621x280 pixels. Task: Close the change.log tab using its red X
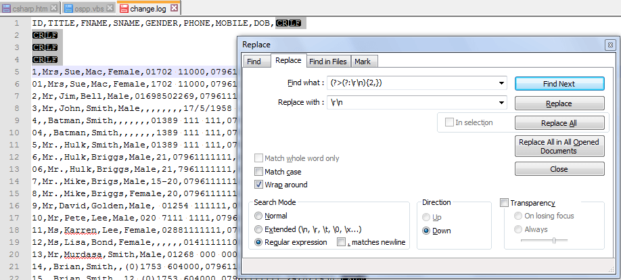pos(174,8)
